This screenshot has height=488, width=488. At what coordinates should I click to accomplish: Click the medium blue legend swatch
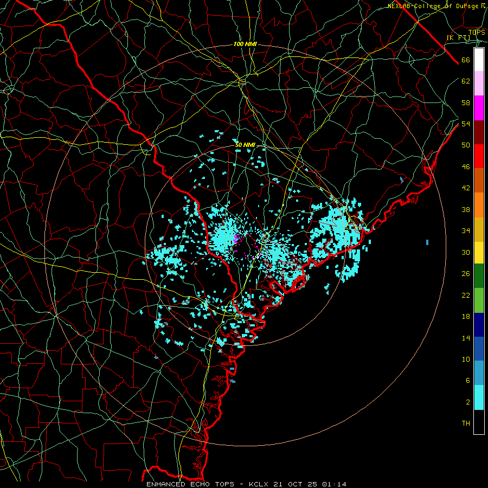479,349
